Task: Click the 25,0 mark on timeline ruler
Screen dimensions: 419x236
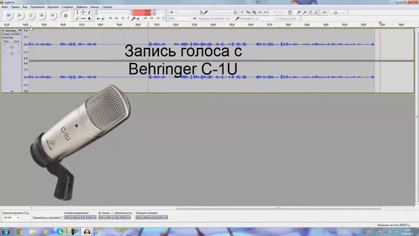Action: click(232, 25)
